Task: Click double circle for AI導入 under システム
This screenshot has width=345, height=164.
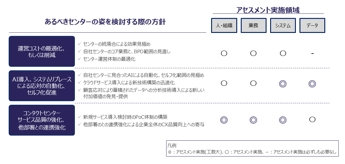Action: (283, 84)
